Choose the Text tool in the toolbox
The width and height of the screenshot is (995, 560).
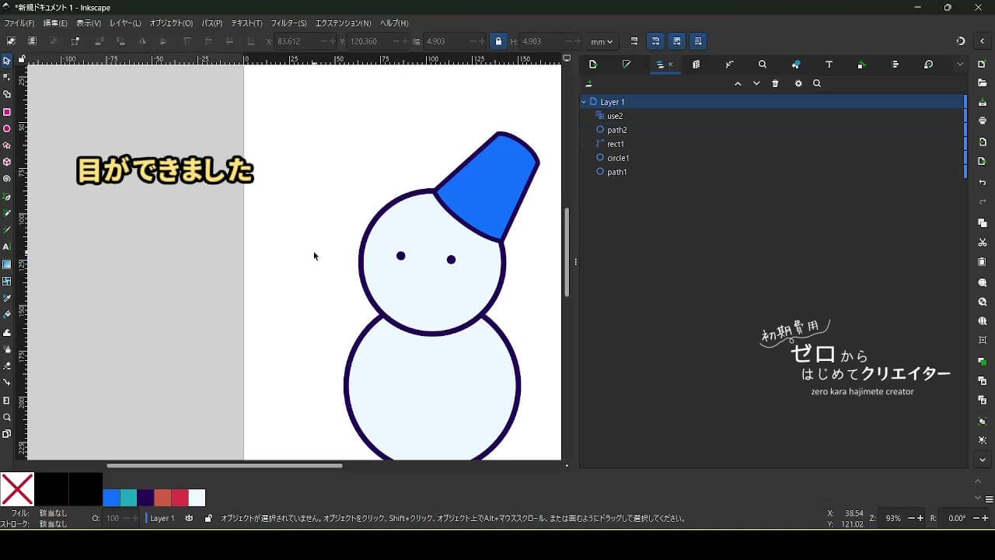click(x=7, y=247)
